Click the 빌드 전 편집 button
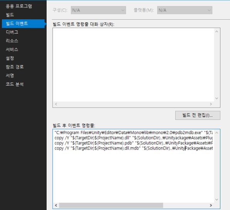The height and width of the screenshot is (210, 230). coord(198,115)
